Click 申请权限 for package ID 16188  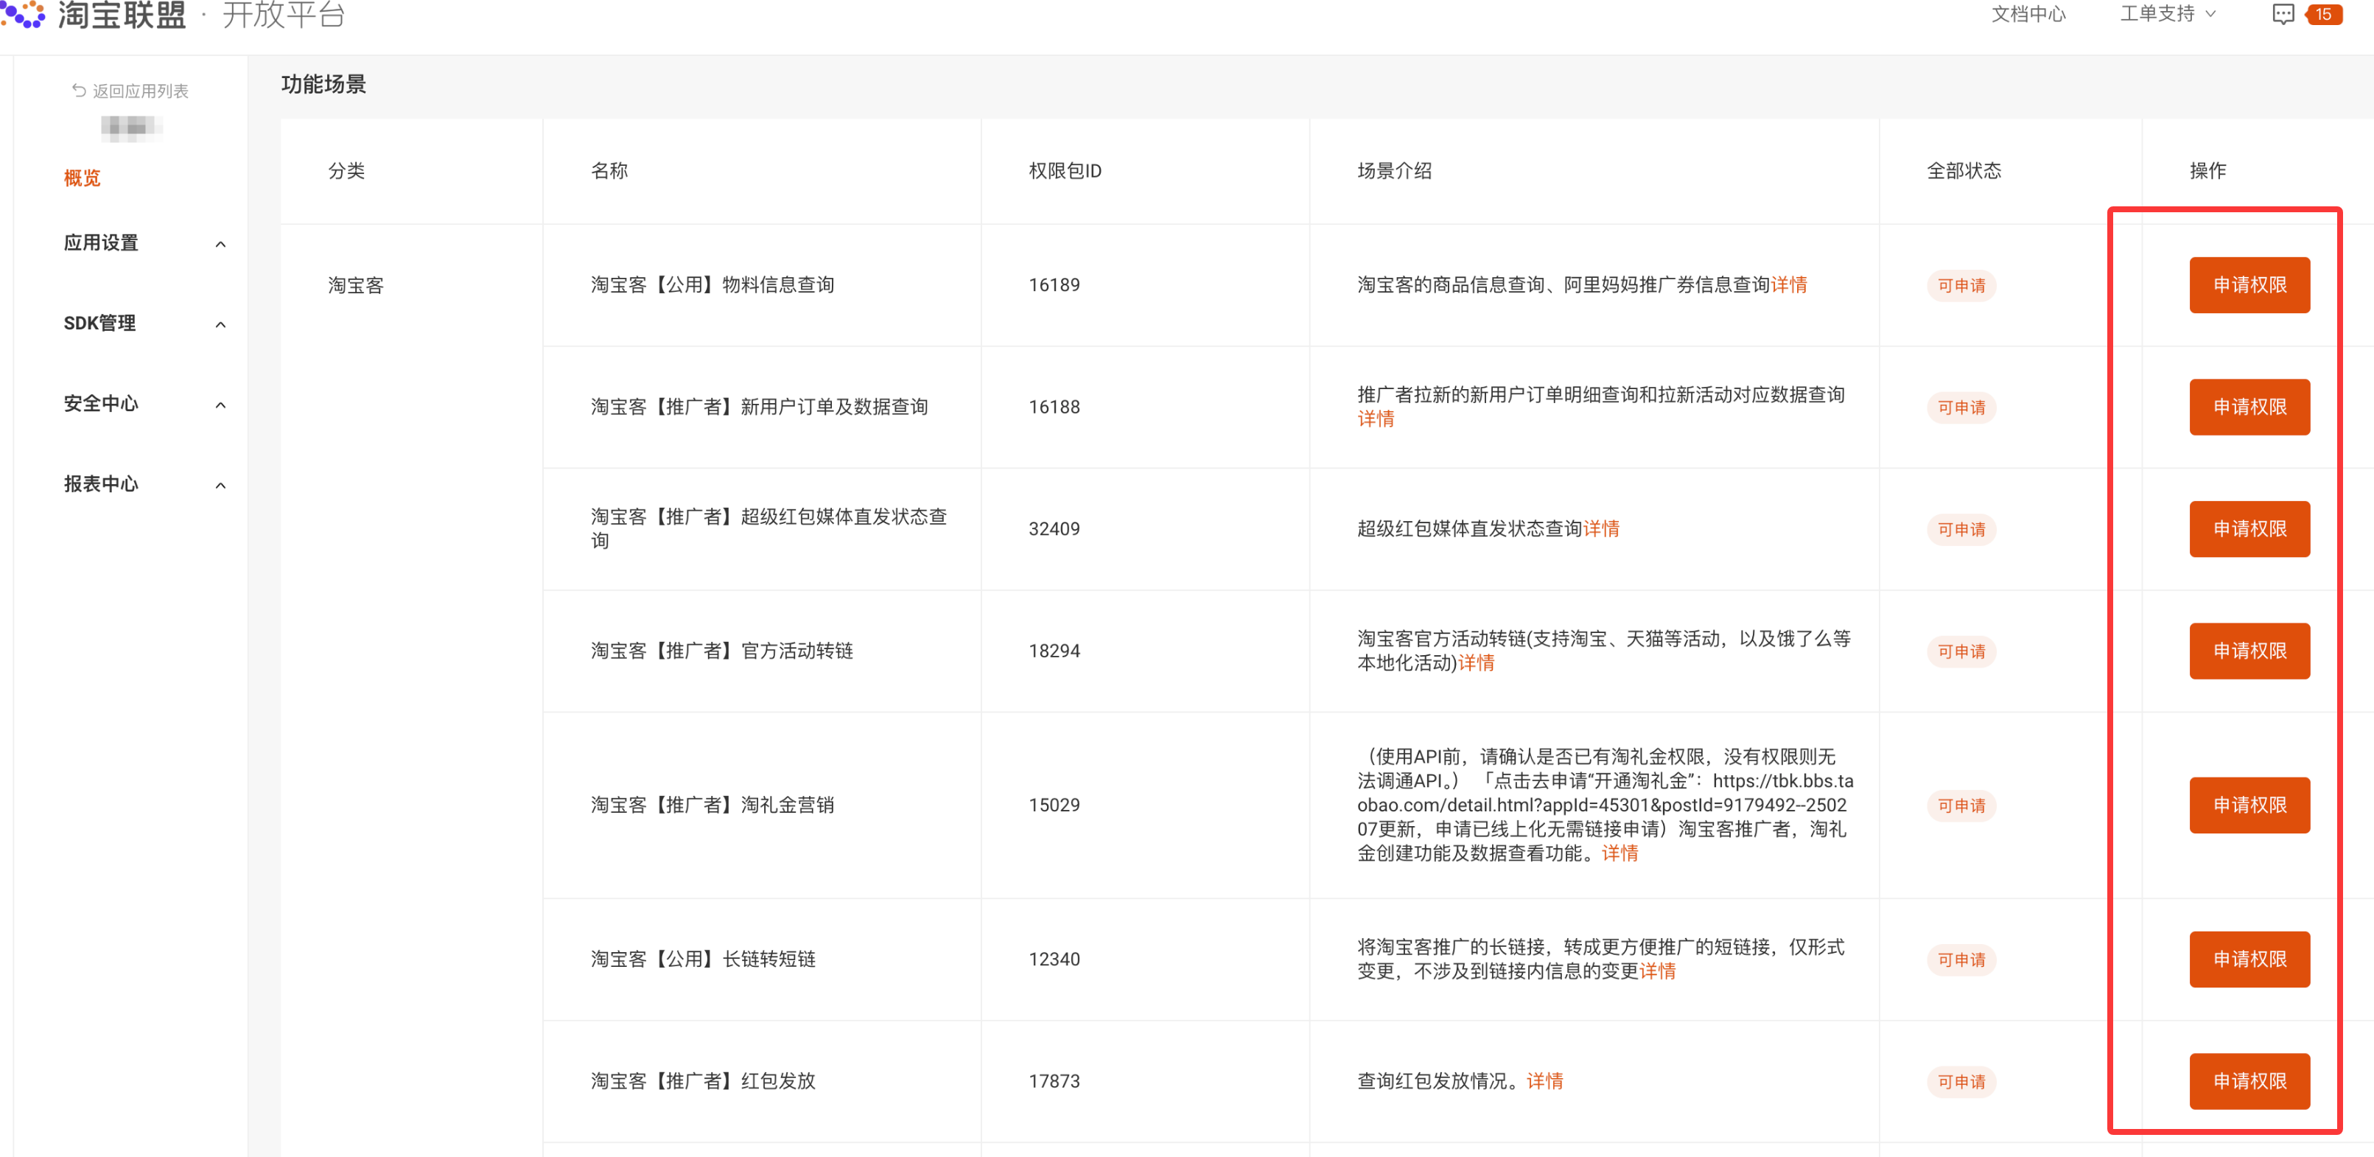point(2249,407)
